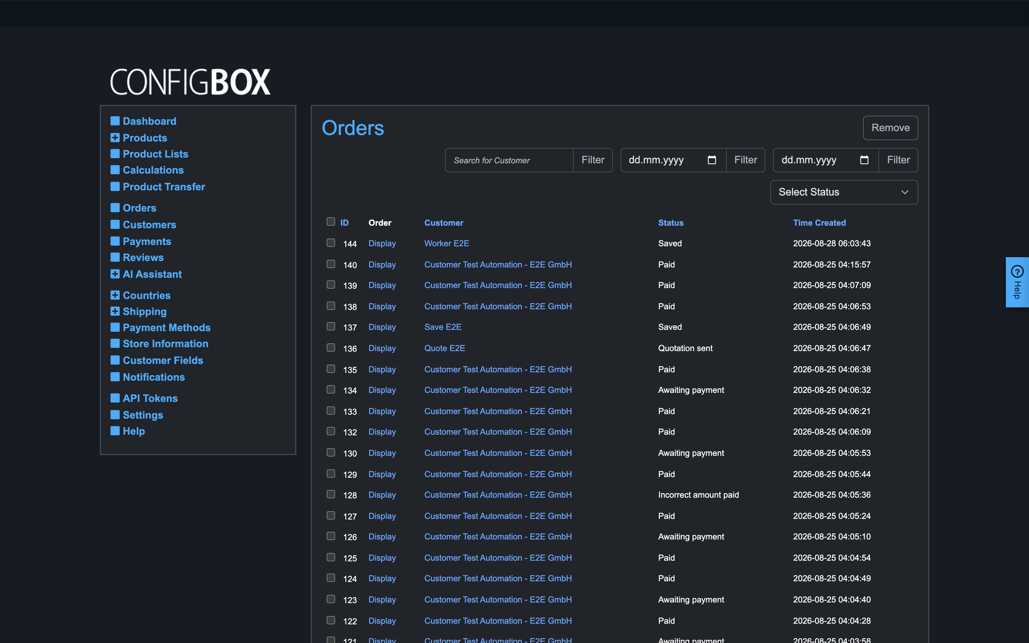The height and width of the screenshot is (643, 1029).
Task: Click the square icon beside Store Information
Action: pos(115,343)
